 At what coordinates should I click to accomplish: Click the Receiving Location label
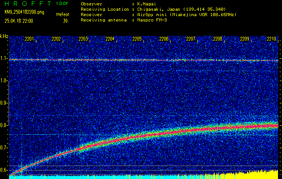point(105,9)
